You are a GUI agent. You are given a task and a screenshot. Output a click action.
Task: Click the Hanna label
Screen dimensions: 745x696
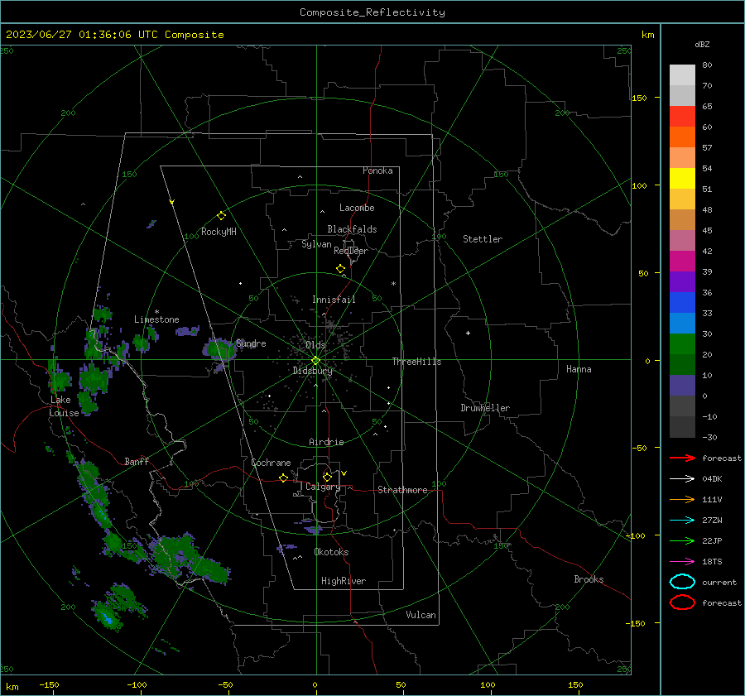579,369
